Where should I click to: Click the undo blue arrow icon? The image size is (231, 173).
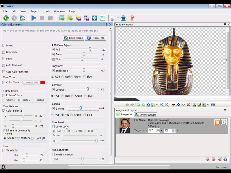tap(148, 105)
